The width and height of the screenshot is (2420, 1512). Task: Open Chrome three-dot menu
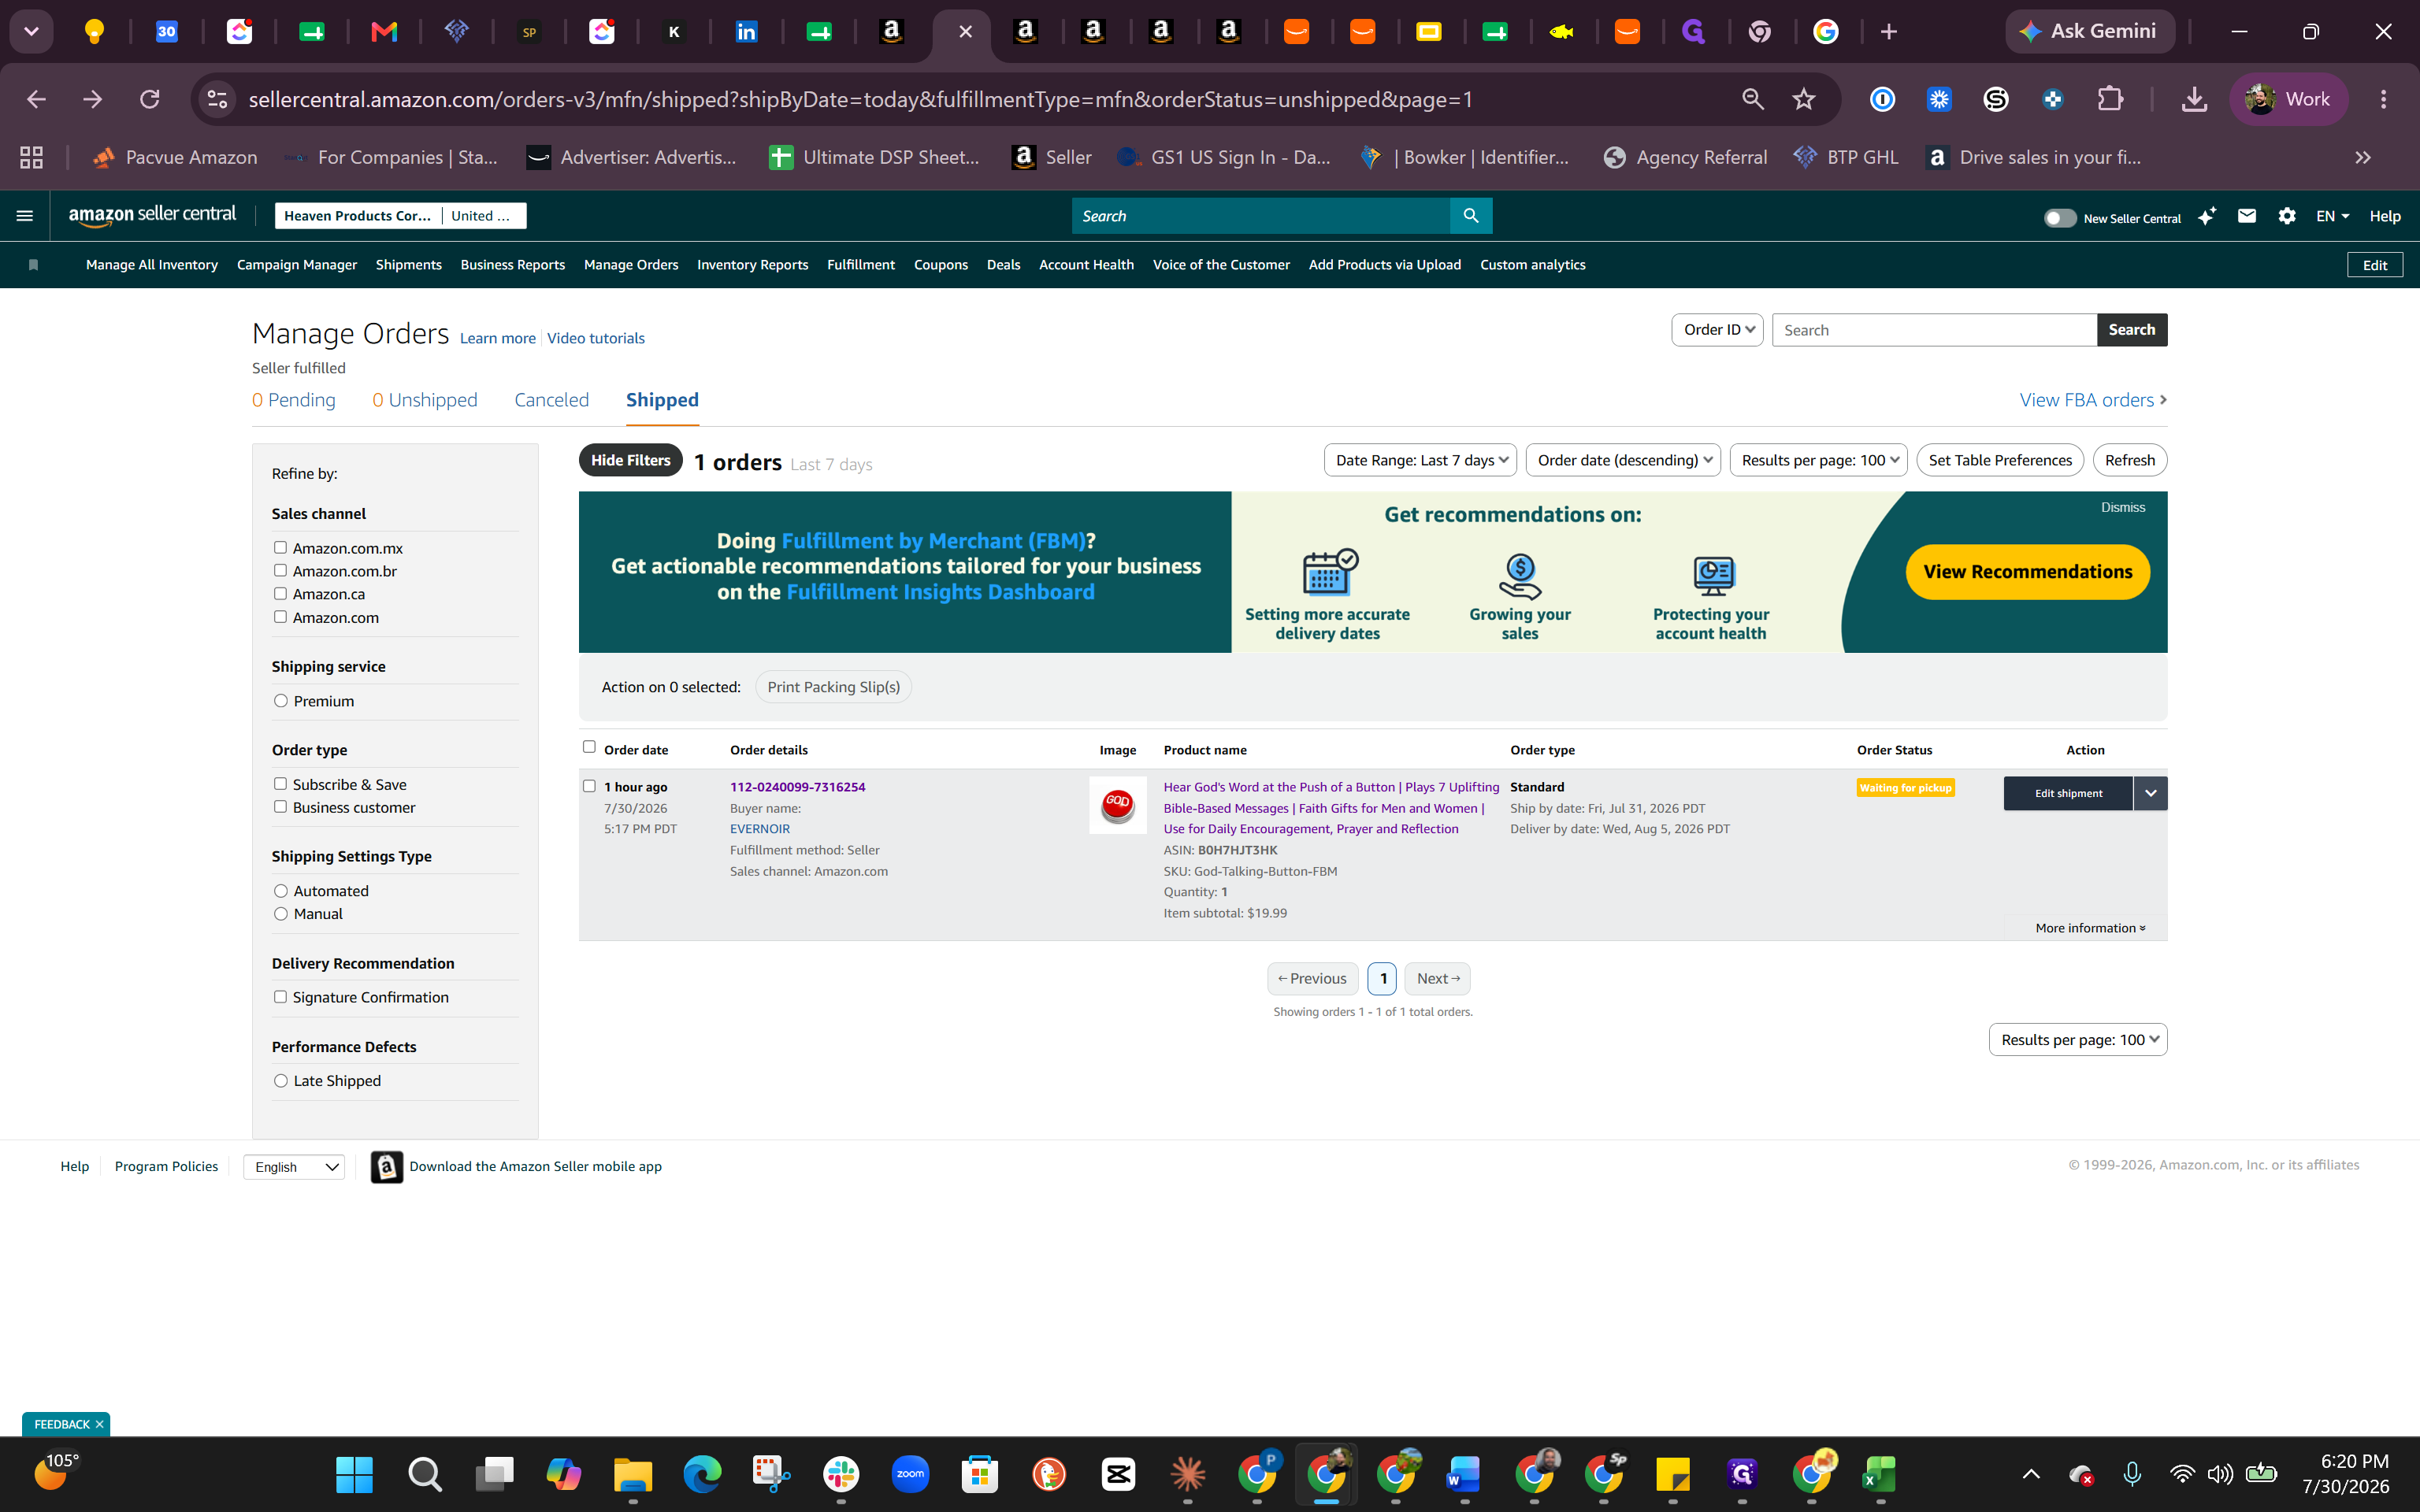click(2384, 99)
